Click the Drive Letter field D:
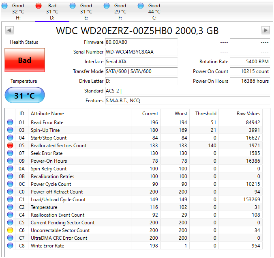Screen dimensions: 274x258 pos(141,81)
